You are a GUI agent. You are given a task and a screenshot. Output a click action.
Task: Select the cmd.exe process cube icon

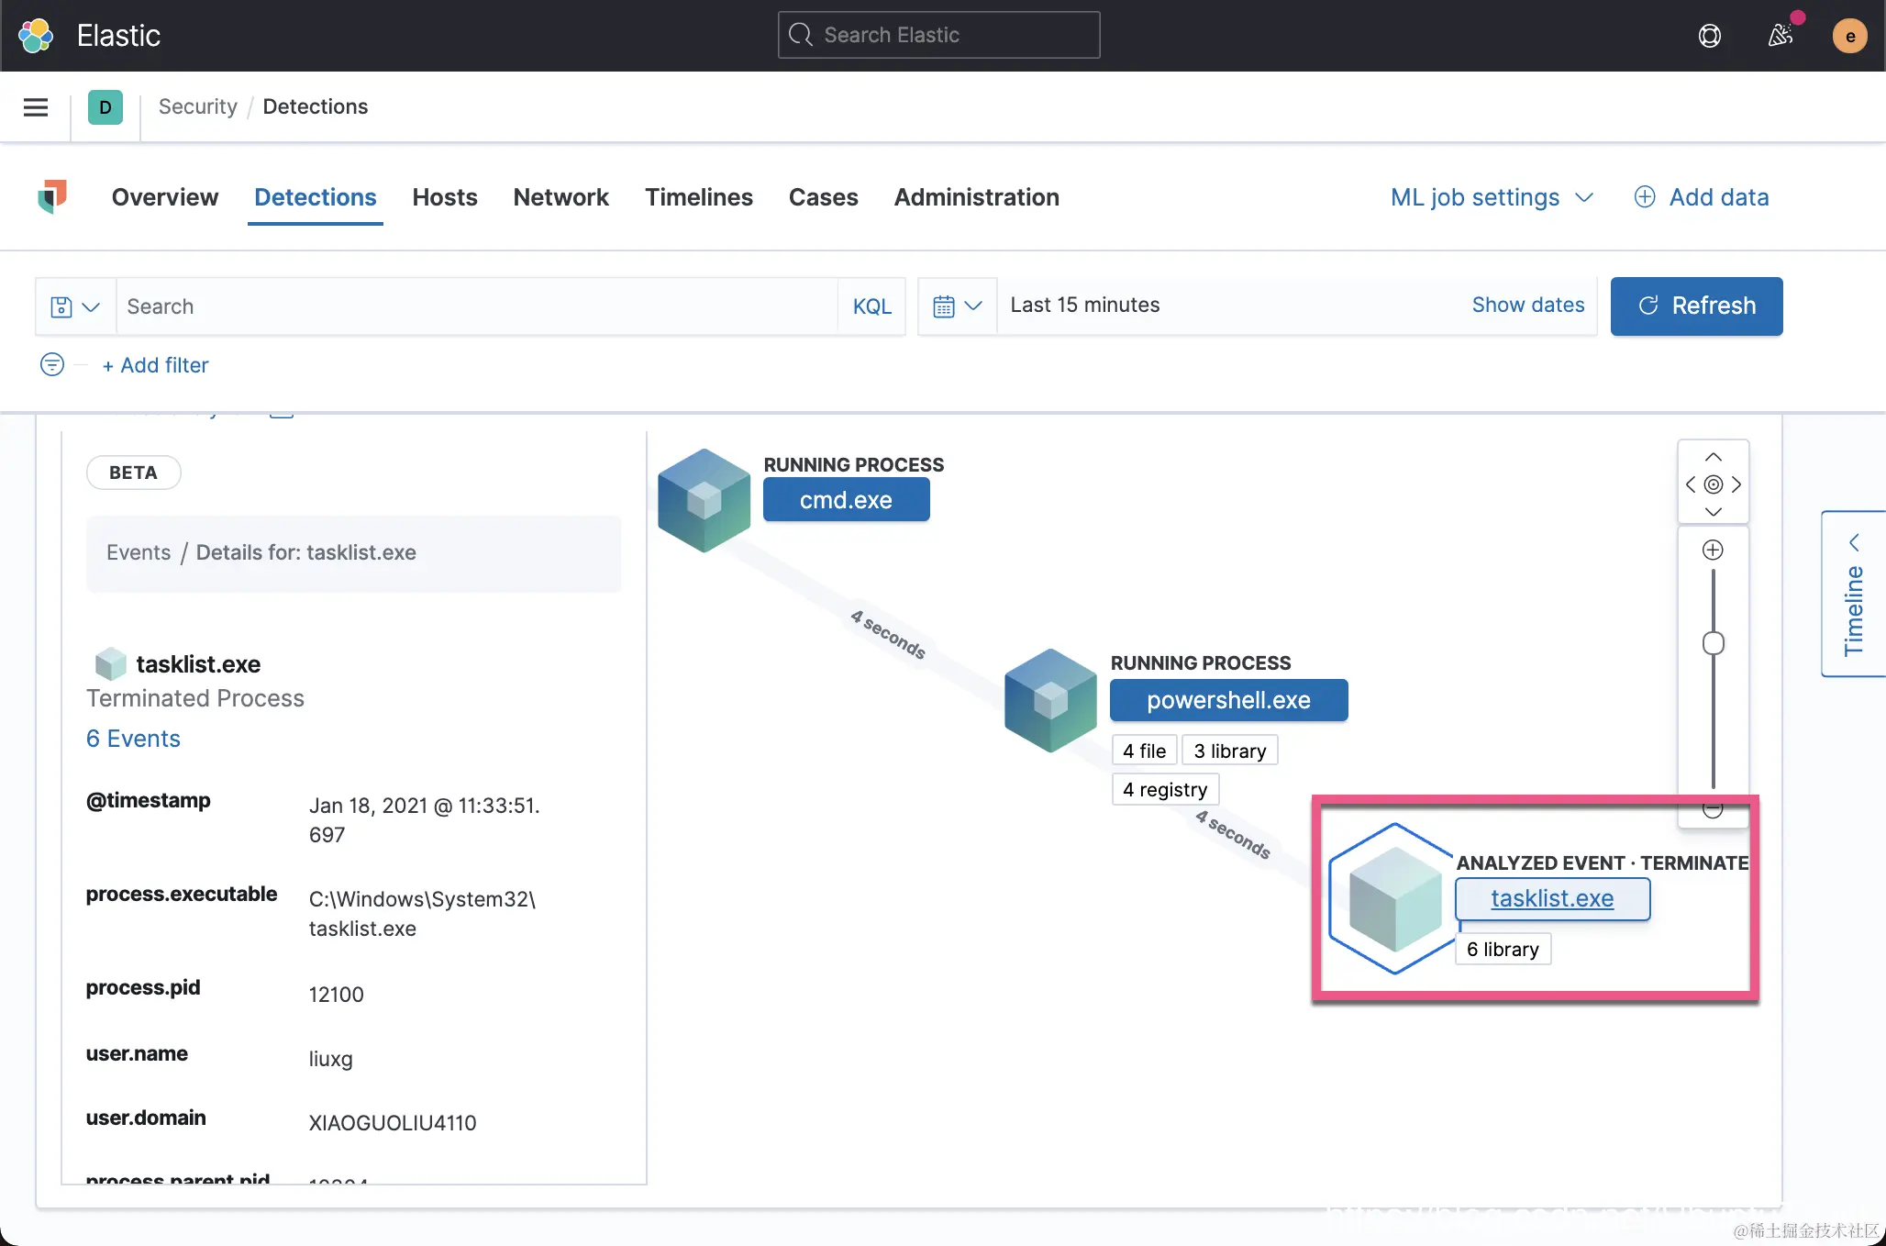(704, 500)
